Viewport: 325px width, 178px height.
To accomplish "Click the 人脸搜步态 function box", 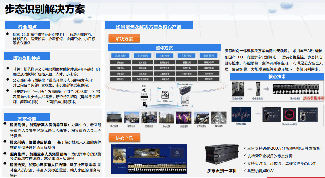I will pos(164,74).
